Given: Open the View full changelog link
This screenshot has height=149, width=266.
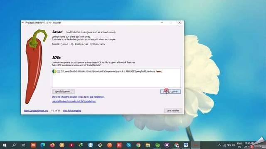Looking at the screenshot, I should (x=72, y=111).
